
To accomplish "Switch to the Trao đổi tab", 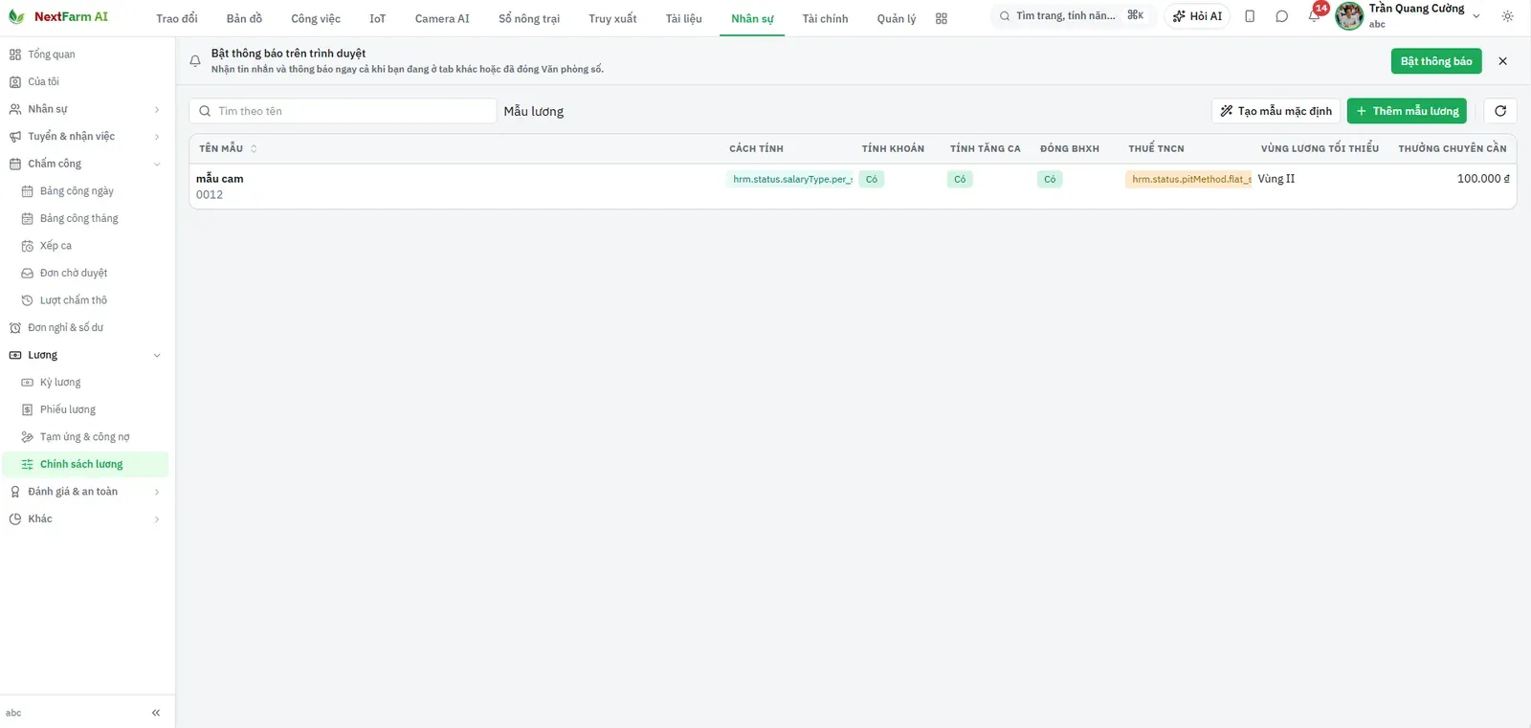I will (x=177, y=18).
